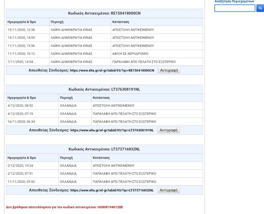Click the date cell 16/11/2020, 06:34
Viewport: 264px width, 214px height.
(32, 122)
